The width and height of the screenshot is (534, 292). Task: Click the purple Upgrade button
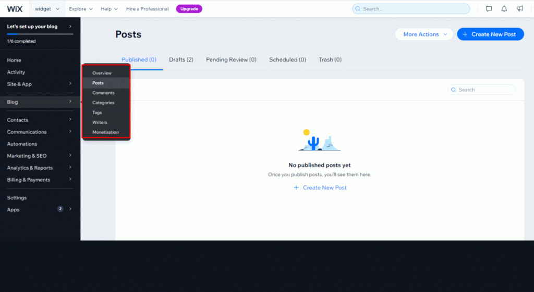click(x=189, y=9)
